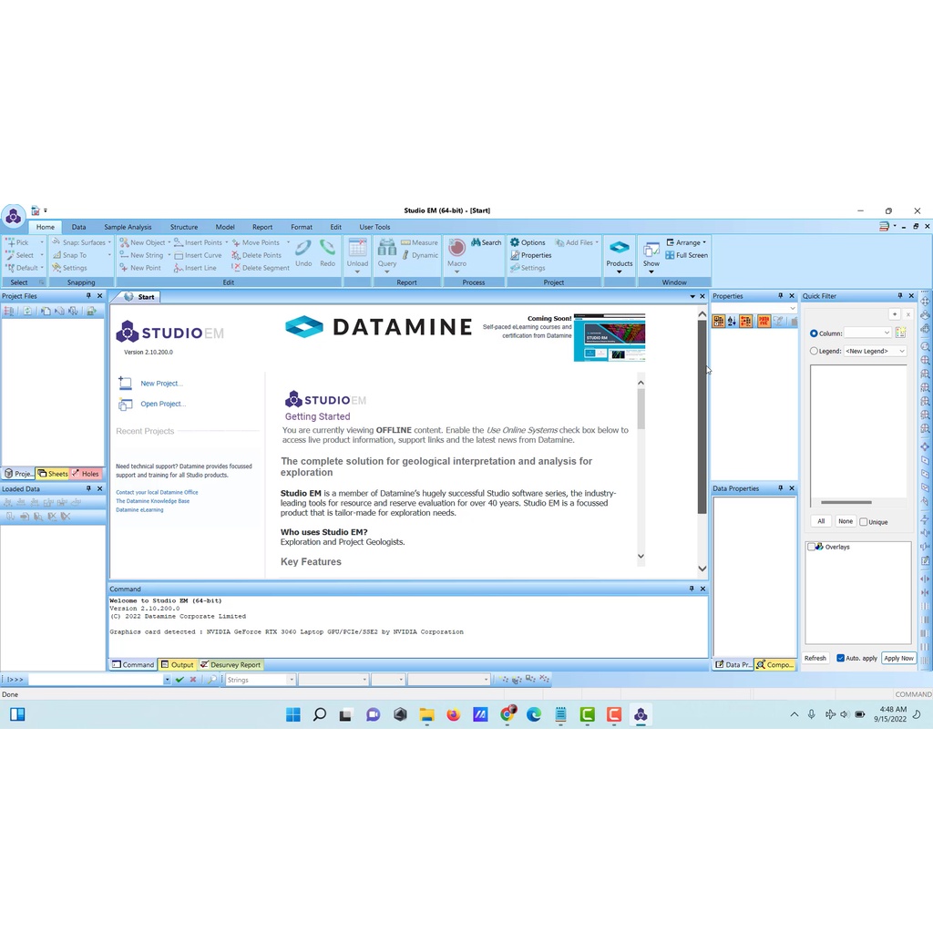Screen dimensions: 933x933
Task: Switch to the Output tab
Action: [178, 664]
